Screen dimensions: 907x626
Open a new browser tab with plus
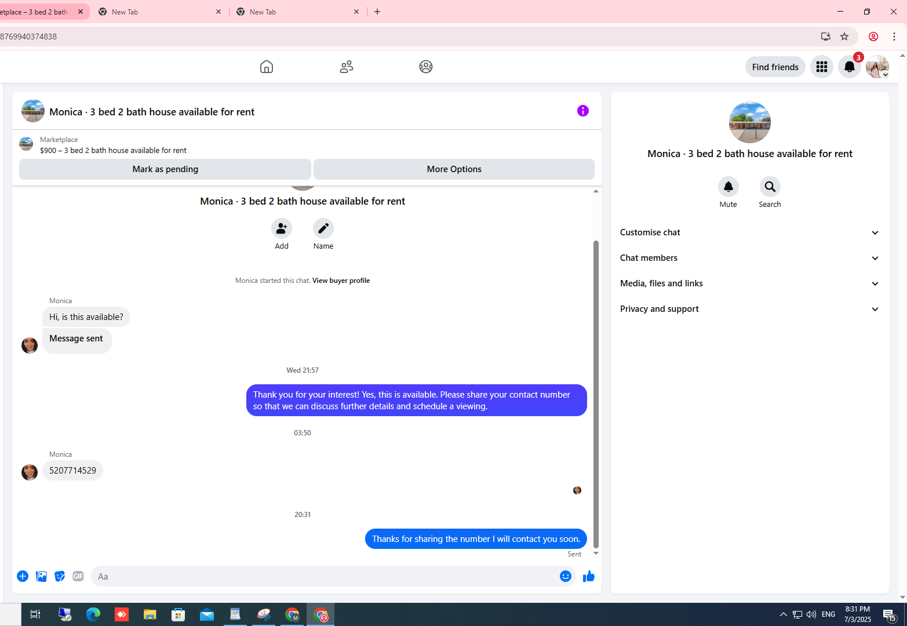pos(377,12)
